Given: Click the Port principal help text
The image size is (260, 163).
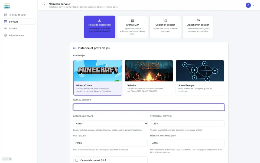Looking at the screenshot, I should coord(101,150).
